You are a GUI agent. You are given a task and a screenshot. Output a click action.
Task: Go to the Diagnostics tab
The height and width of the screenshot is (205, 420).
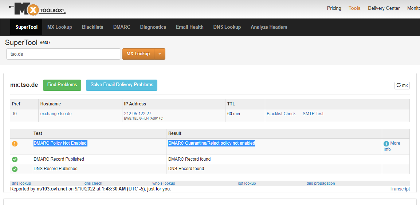153,27
